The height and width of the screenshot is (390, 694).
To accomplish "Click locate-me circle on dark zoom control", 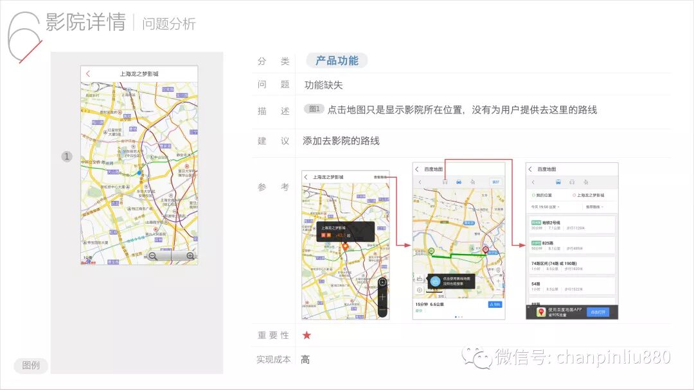I will [x=383, y=282].
